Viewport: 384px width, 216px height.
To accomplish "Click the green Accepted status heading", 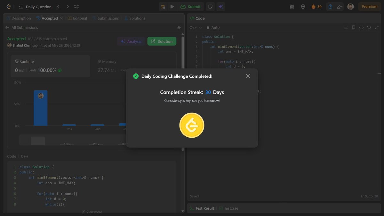I will click(16, 39).
